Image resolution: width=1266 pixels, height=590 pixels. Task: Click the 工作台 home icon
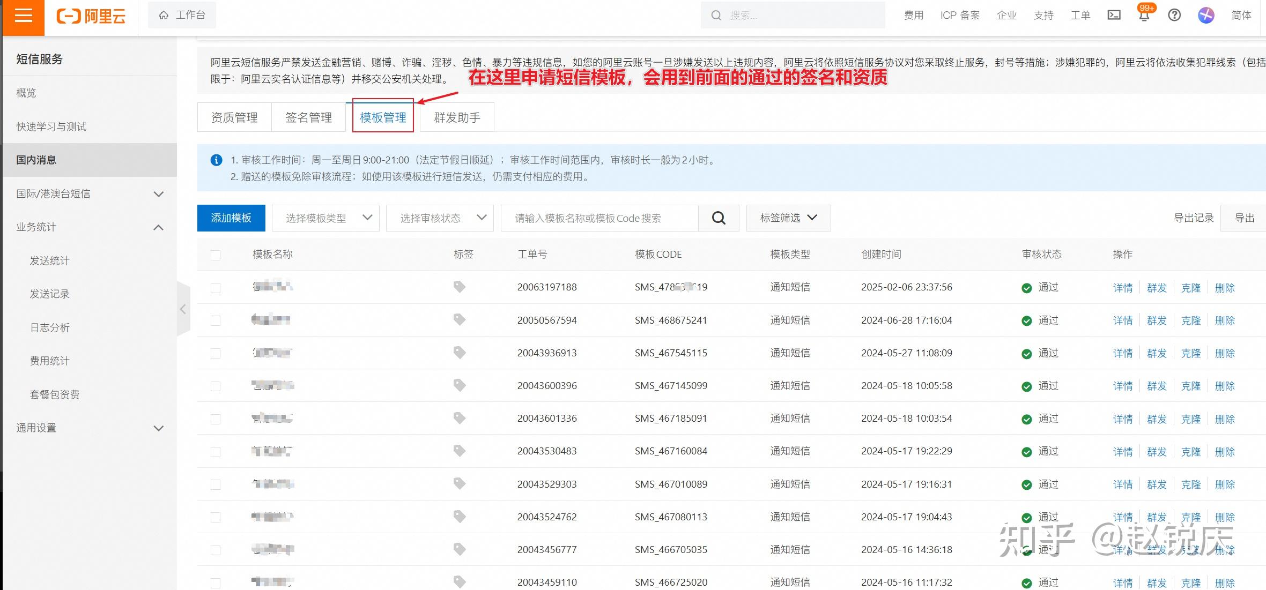(164, 14)
